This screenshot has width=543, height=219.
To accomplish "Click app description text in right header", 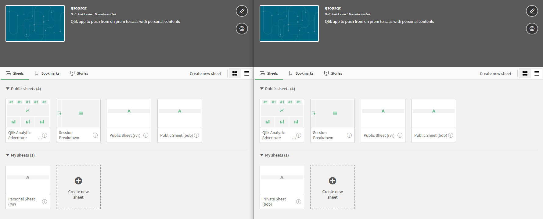I will click(x=379, y=22).
